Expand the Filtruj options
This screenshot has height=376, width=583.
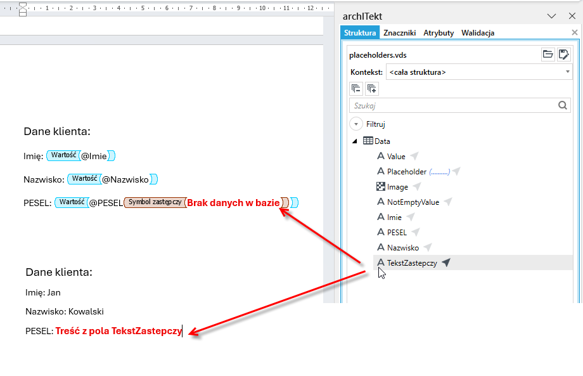(356, 124)
